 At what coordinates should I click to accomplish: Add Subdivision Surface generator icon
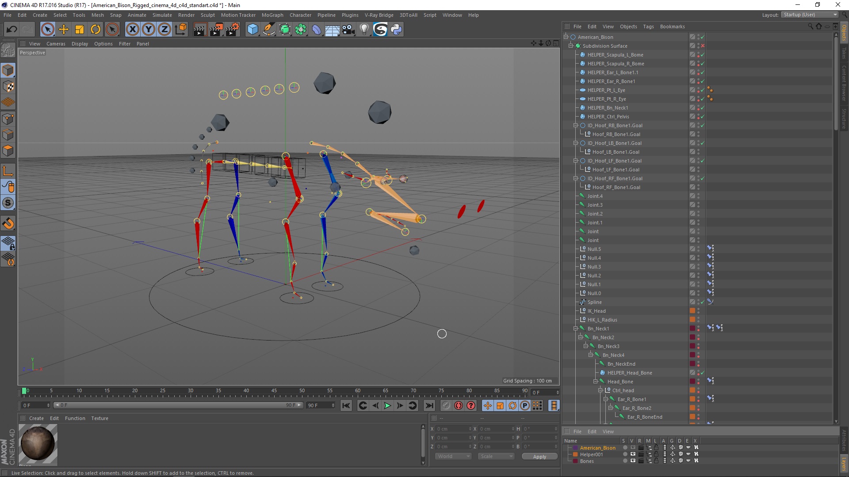[285, 30]
